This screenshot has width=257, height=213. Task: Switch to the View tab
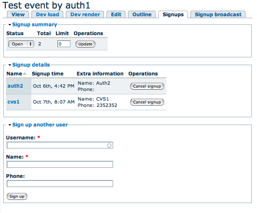pos(18,14)
